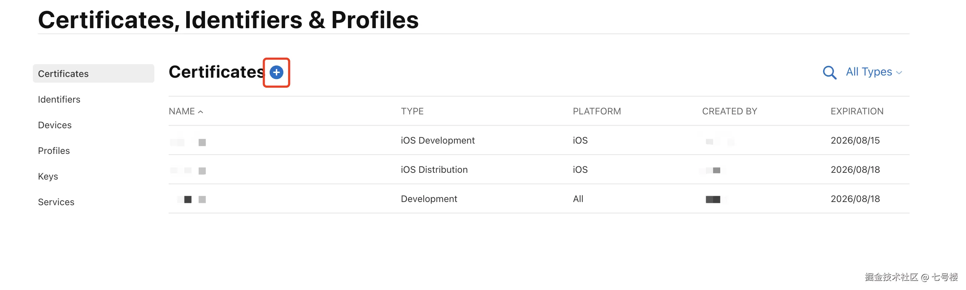This screenshot has width=966, height=290.
Task: Click the 2026/08/15 expiration date
Action: [855, 140]
